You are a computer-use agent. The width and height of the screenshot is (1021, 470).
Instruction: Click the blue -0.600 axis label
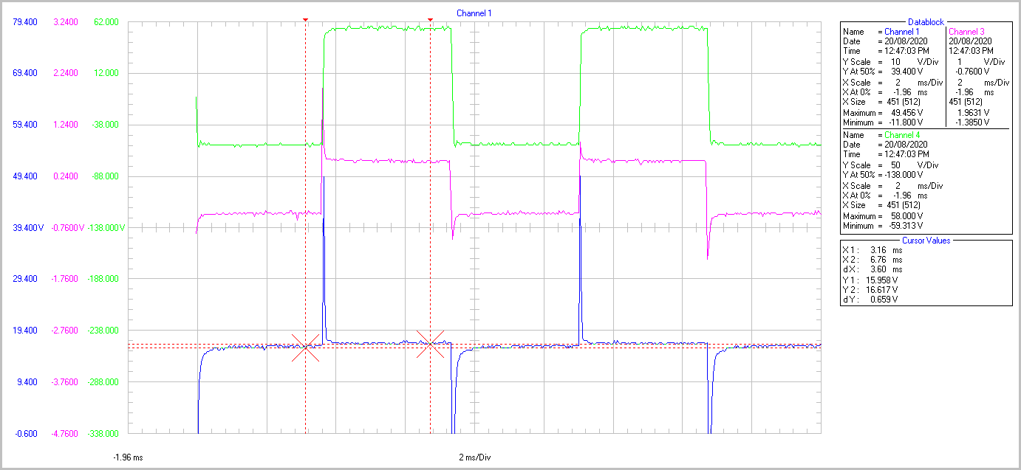(x=25, y=433)
